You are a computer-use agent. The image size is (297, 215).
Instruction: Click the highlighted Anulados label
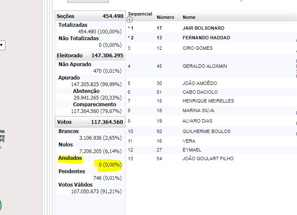point(70,158)
